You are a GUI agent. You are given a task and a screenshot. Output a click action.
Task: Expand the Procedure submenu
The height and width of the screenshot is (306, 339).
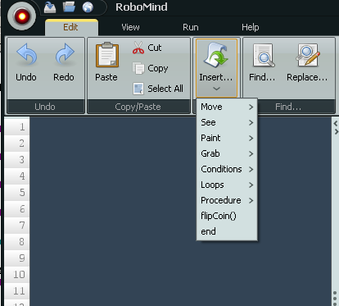coord(227,200)
